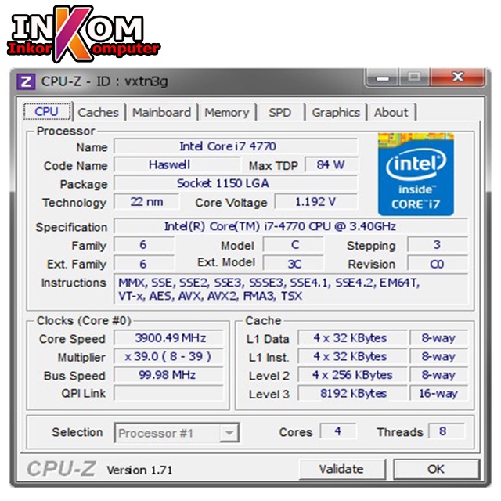Viewport: 501px width, 501px height.
Task: Click the CPU-Z logo text at bottom
Action: [x=61, y=468]
